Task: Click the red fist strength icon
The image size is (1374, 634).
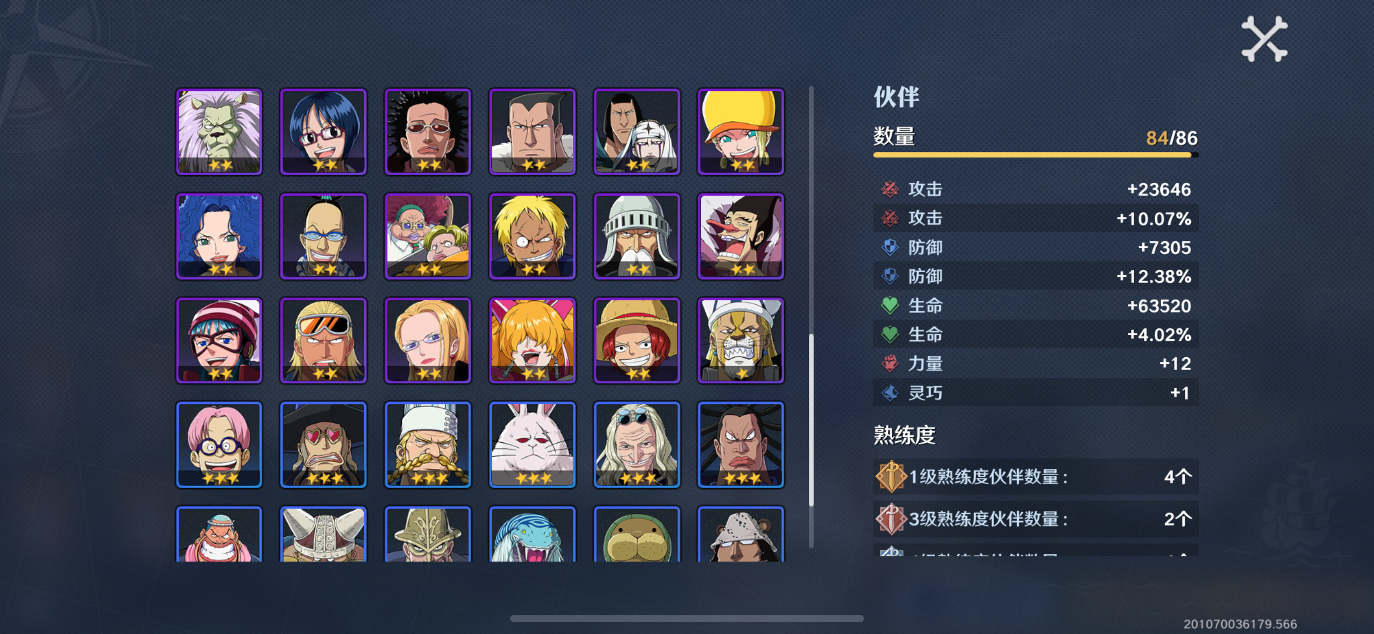Action: pos(889,363)
